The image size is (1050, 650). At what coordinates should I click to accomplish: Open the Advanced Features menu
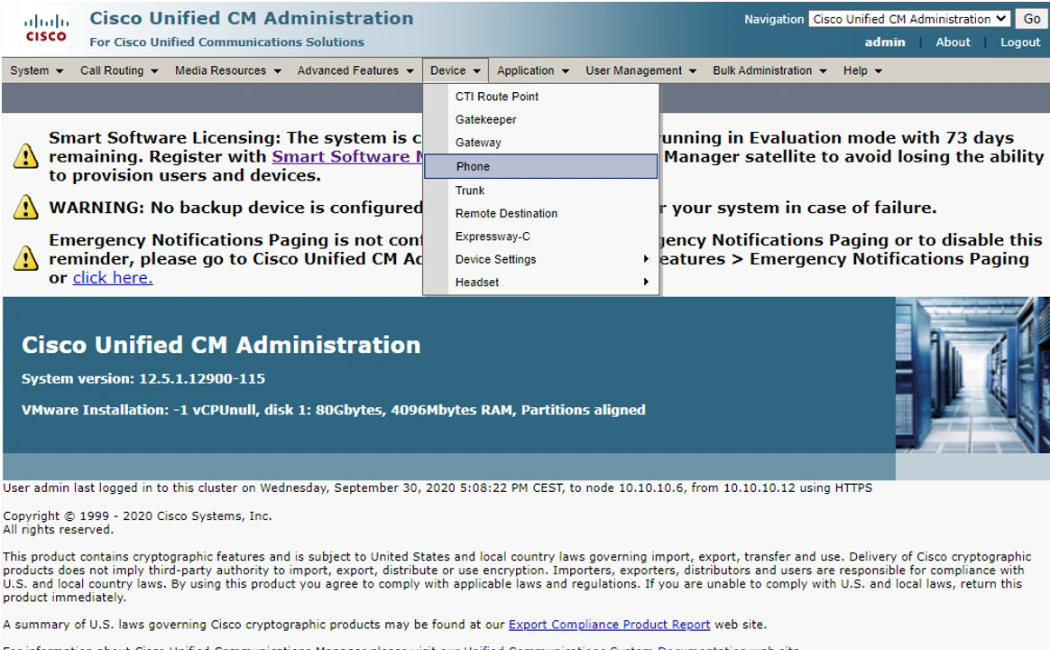[355, 70]
